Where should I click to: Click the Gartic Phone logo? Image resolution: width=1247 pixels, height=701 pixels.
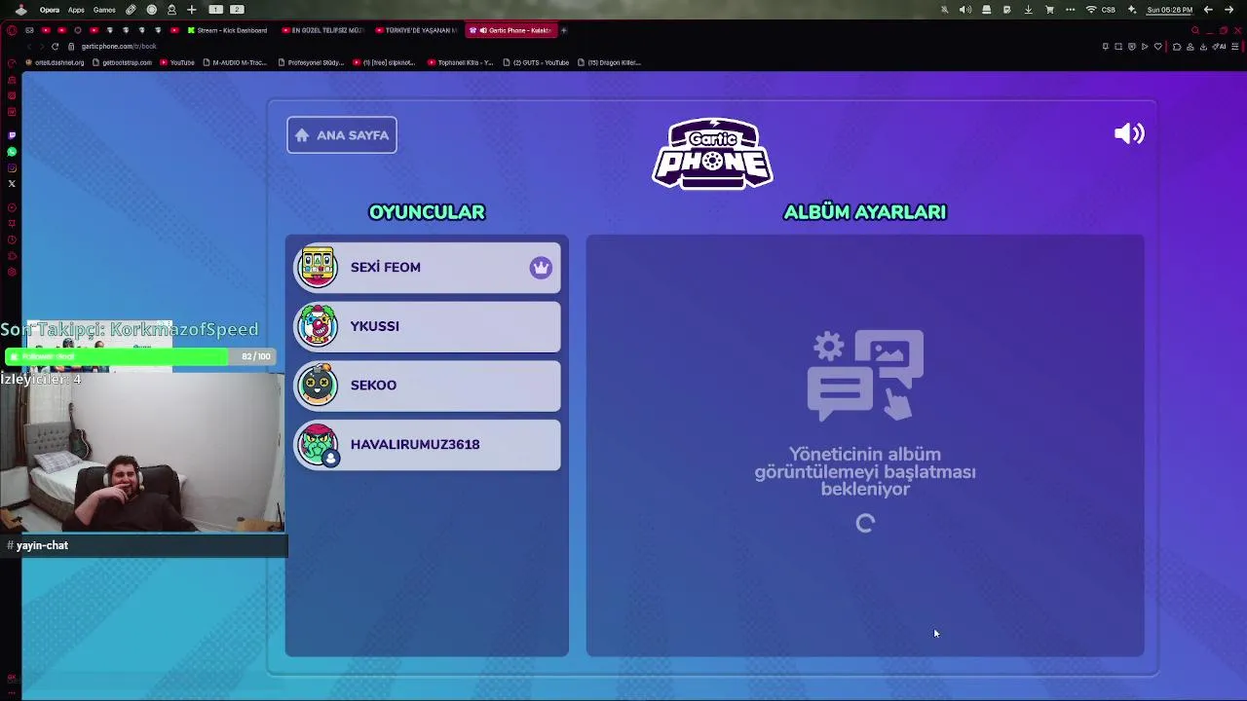click(712, 154)
